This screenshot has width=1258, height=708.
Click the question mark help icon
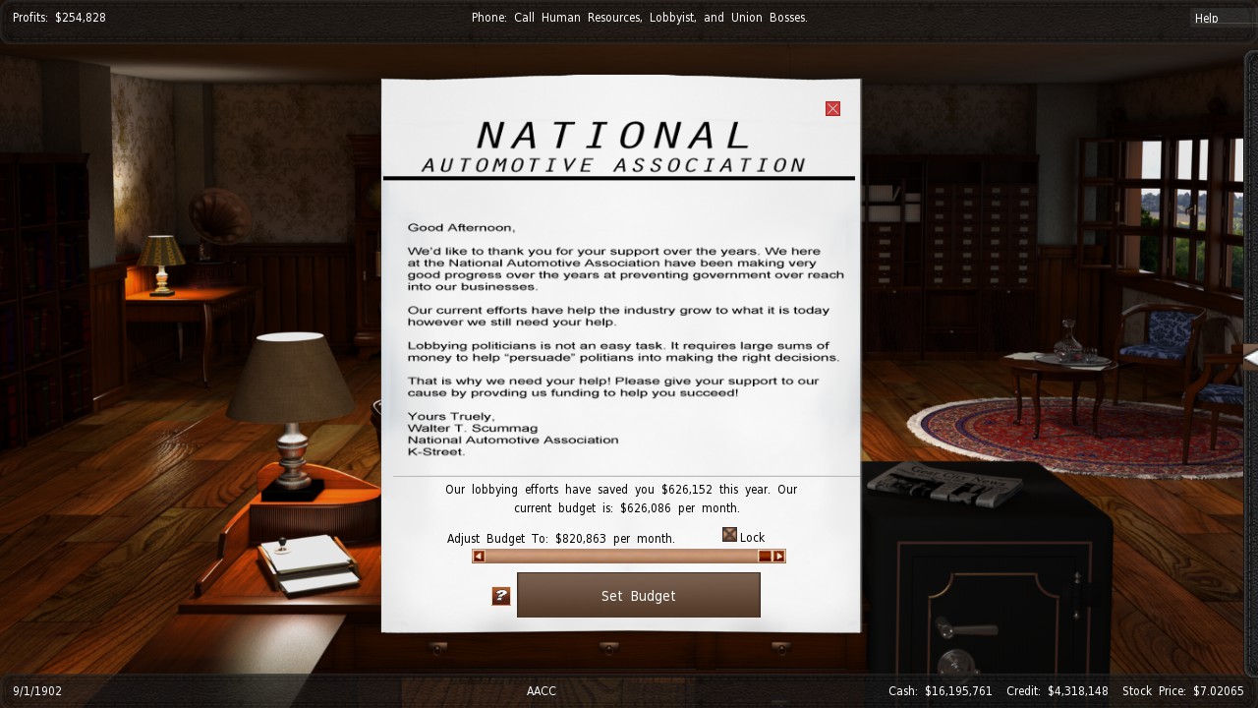[501, 596]
